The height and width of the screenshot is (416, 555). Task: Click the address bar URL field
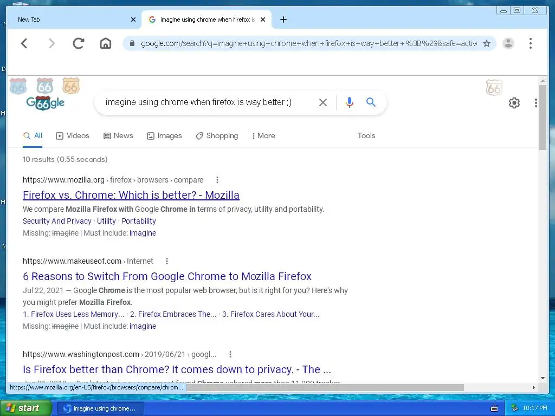point(308,43)
